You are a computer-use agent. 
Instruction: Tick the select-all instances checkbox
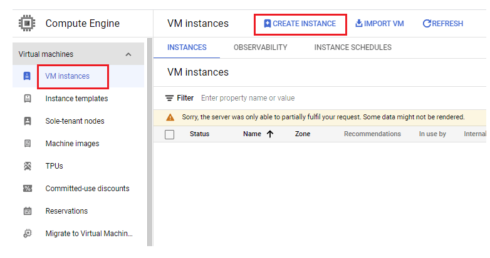pyautogui.click(x=169, y=134)
